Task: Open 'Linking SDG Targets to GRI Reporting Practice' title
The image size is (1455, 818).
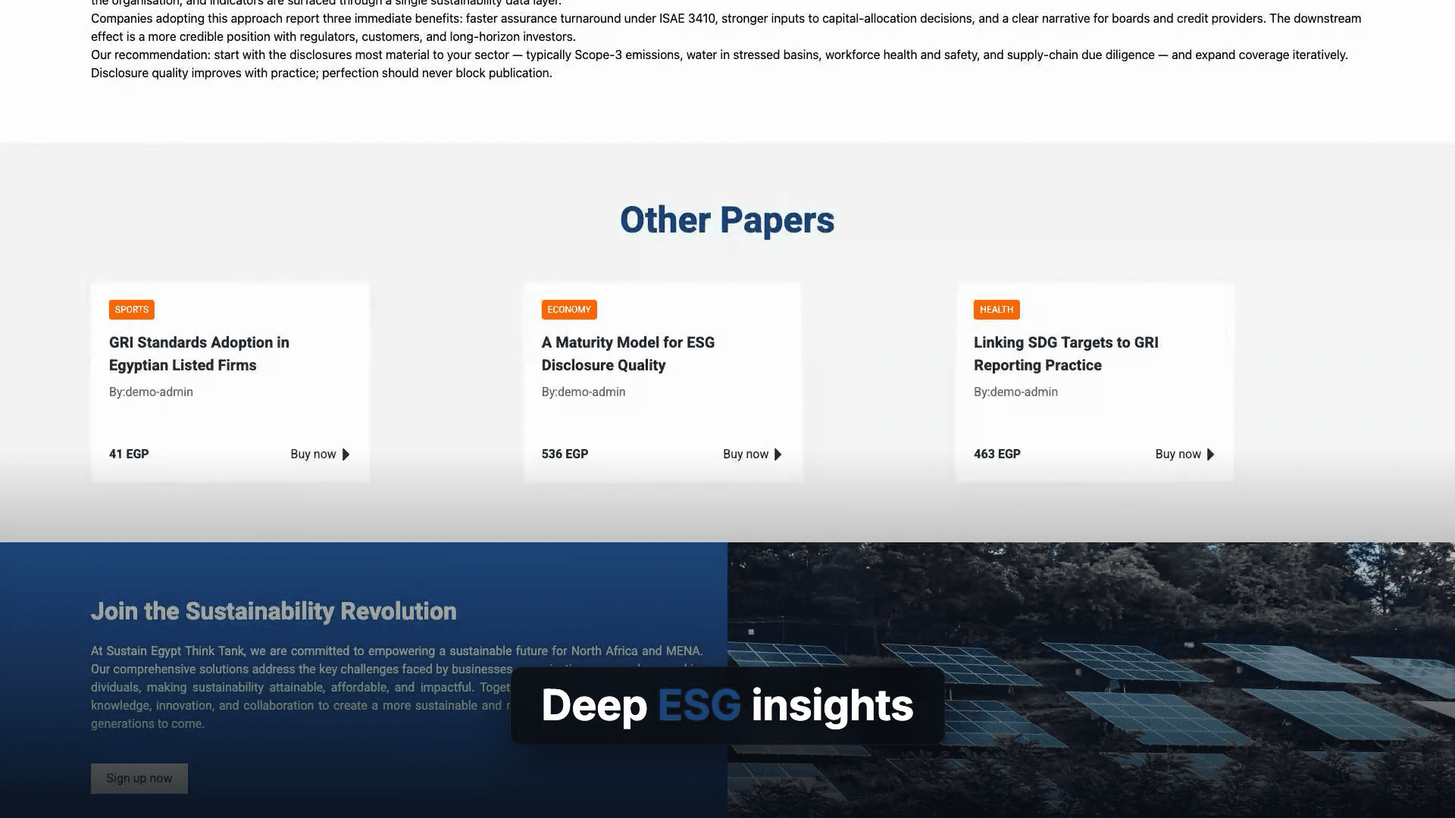Action: click(1066, 354)
